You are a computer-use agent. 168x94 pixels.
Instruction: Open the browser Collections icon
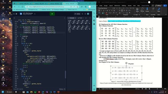tap(86, 7)
